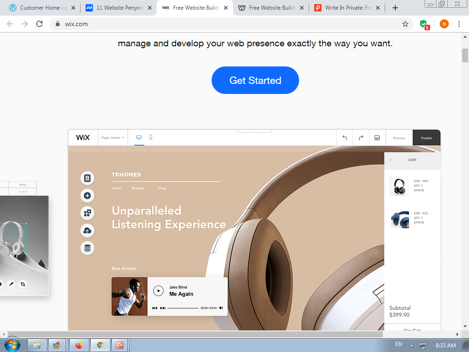Switch to mobile view icon in editor
The width and height of the screenshot is (469, 352).
(151, 137)
